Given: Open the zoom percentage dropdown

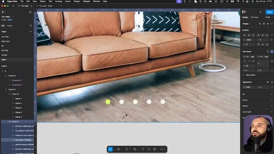Looking at the screenshot, I should (269, 17).
